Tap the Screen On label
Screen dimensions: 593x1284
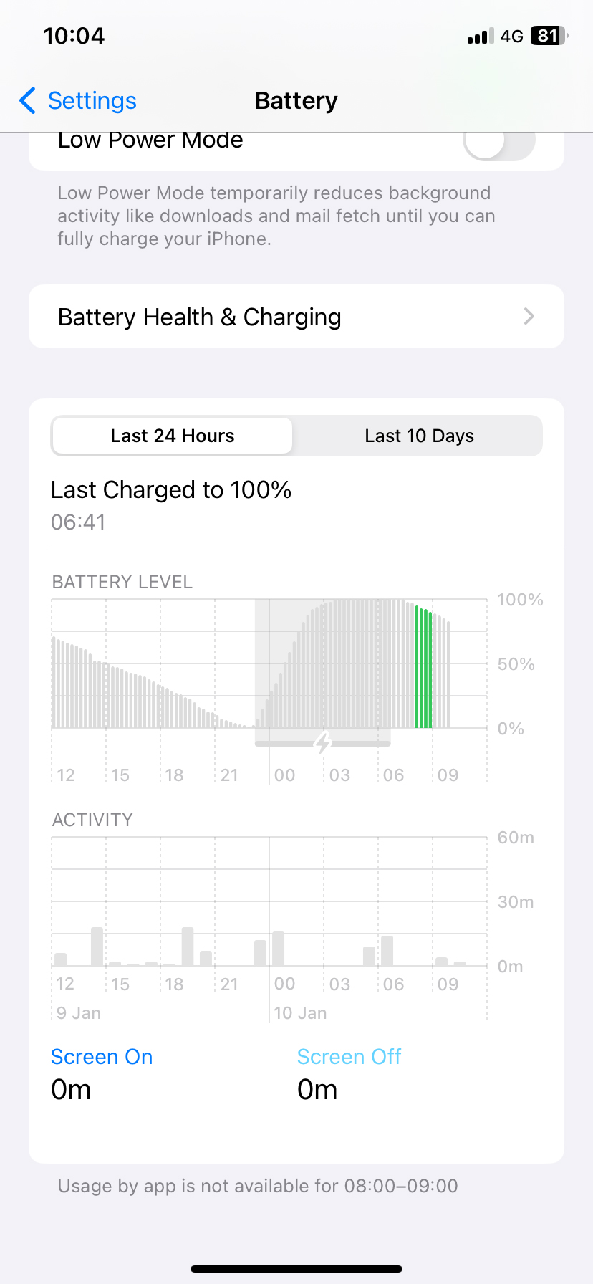point(102,1057)
